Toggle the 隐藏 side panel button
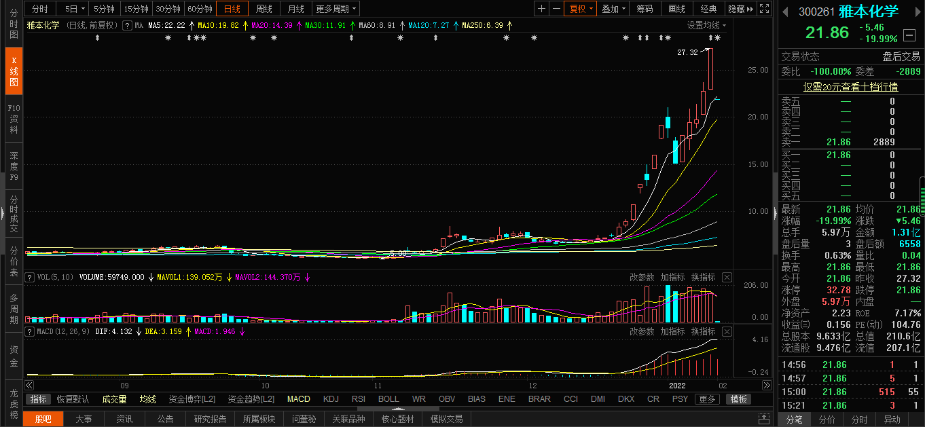Image resolution: width=925 pixels, height=427 pixels. pyautogui.click(x=740, y=9)
